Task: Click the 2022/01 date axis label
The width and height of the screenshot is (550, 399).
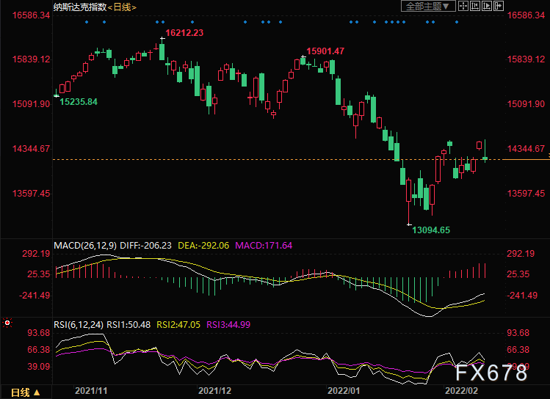Action: pos(344,391)
